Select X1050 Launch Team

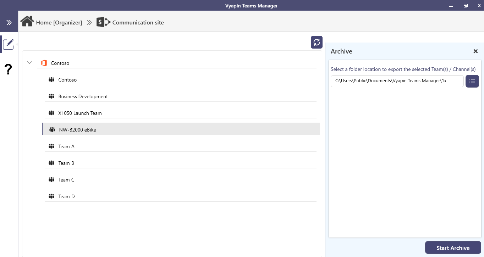tap(180, 113)
